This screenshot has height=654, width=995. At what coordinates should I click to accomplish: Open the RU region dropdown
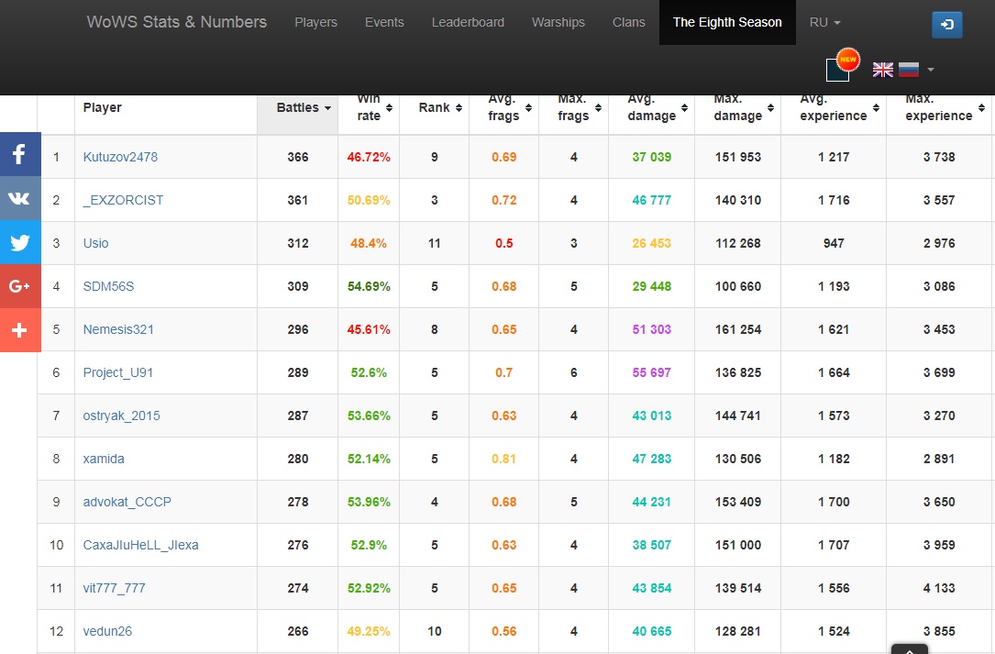click(x=824, y=22)
